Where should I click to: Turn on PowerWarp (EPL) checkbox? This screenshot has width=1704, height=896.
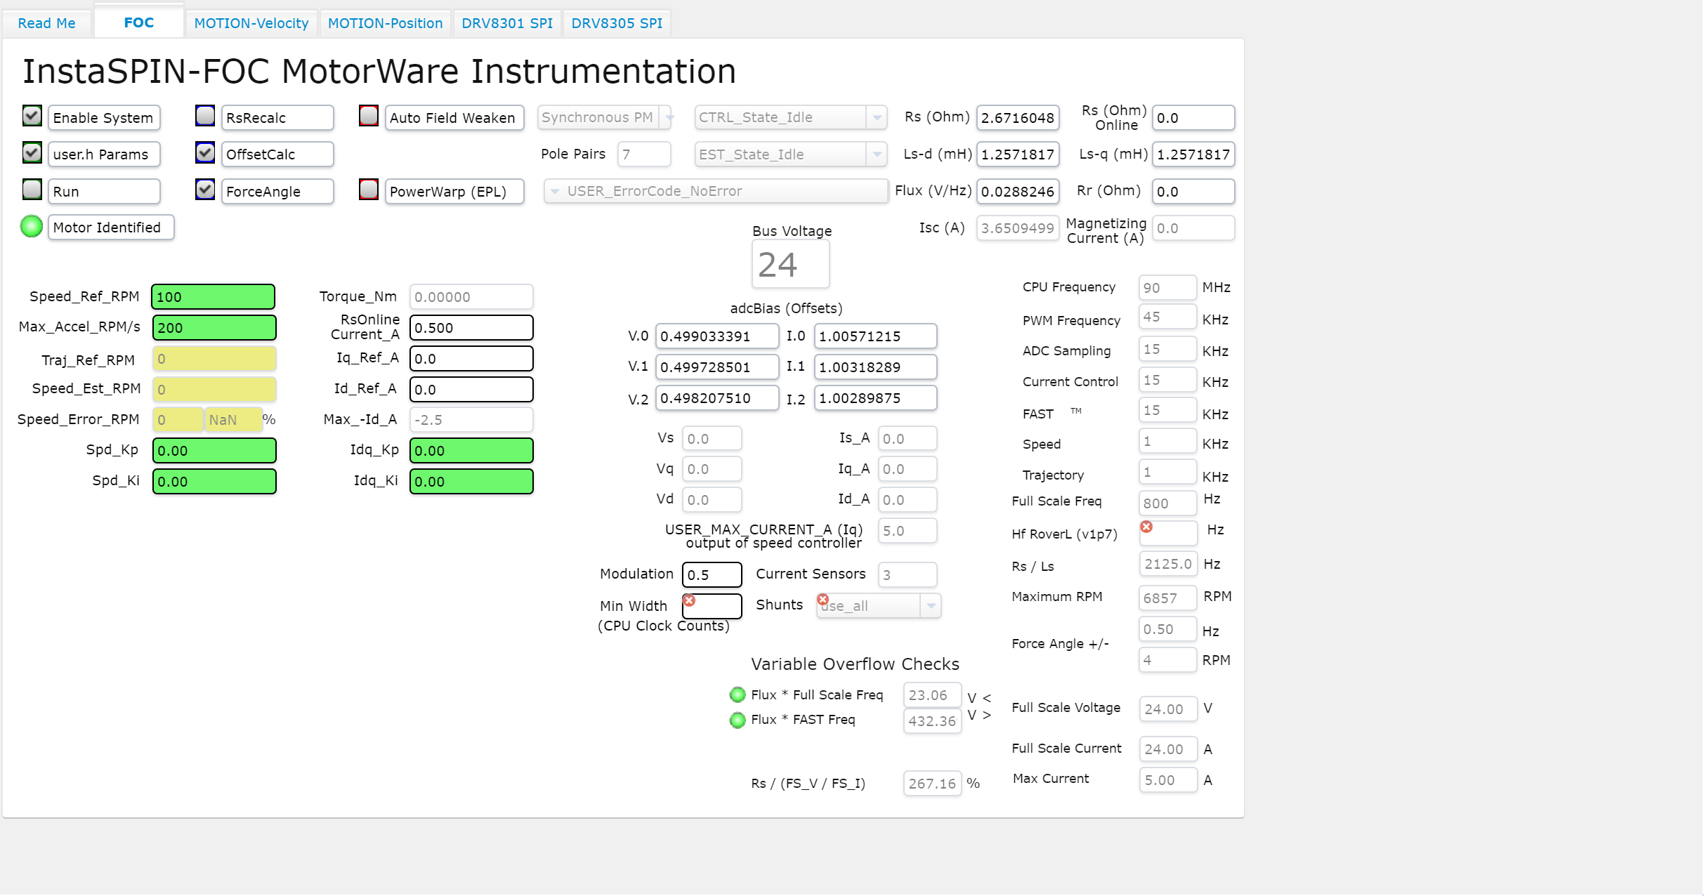pos(369,190)
